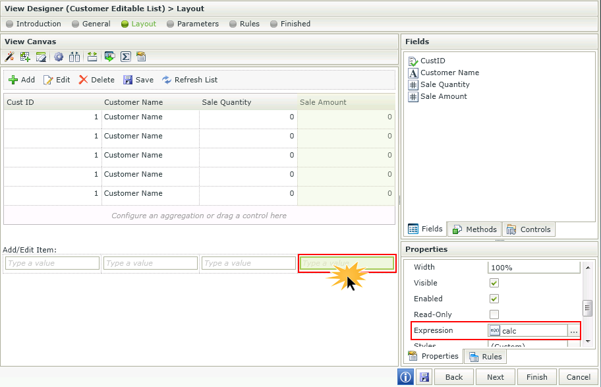Click the Width 100% input field
Screen dimensions: 601x387
coord(534,268)
